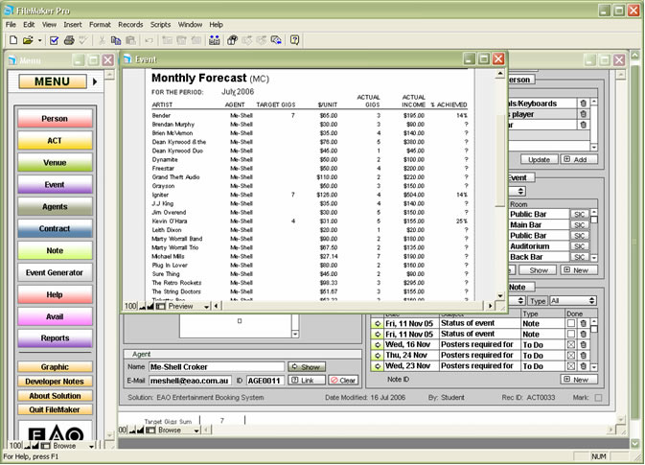Click zoom in icon in Event window
The height and width of the screenshot is (465, 645).
[x=150, y=306]
